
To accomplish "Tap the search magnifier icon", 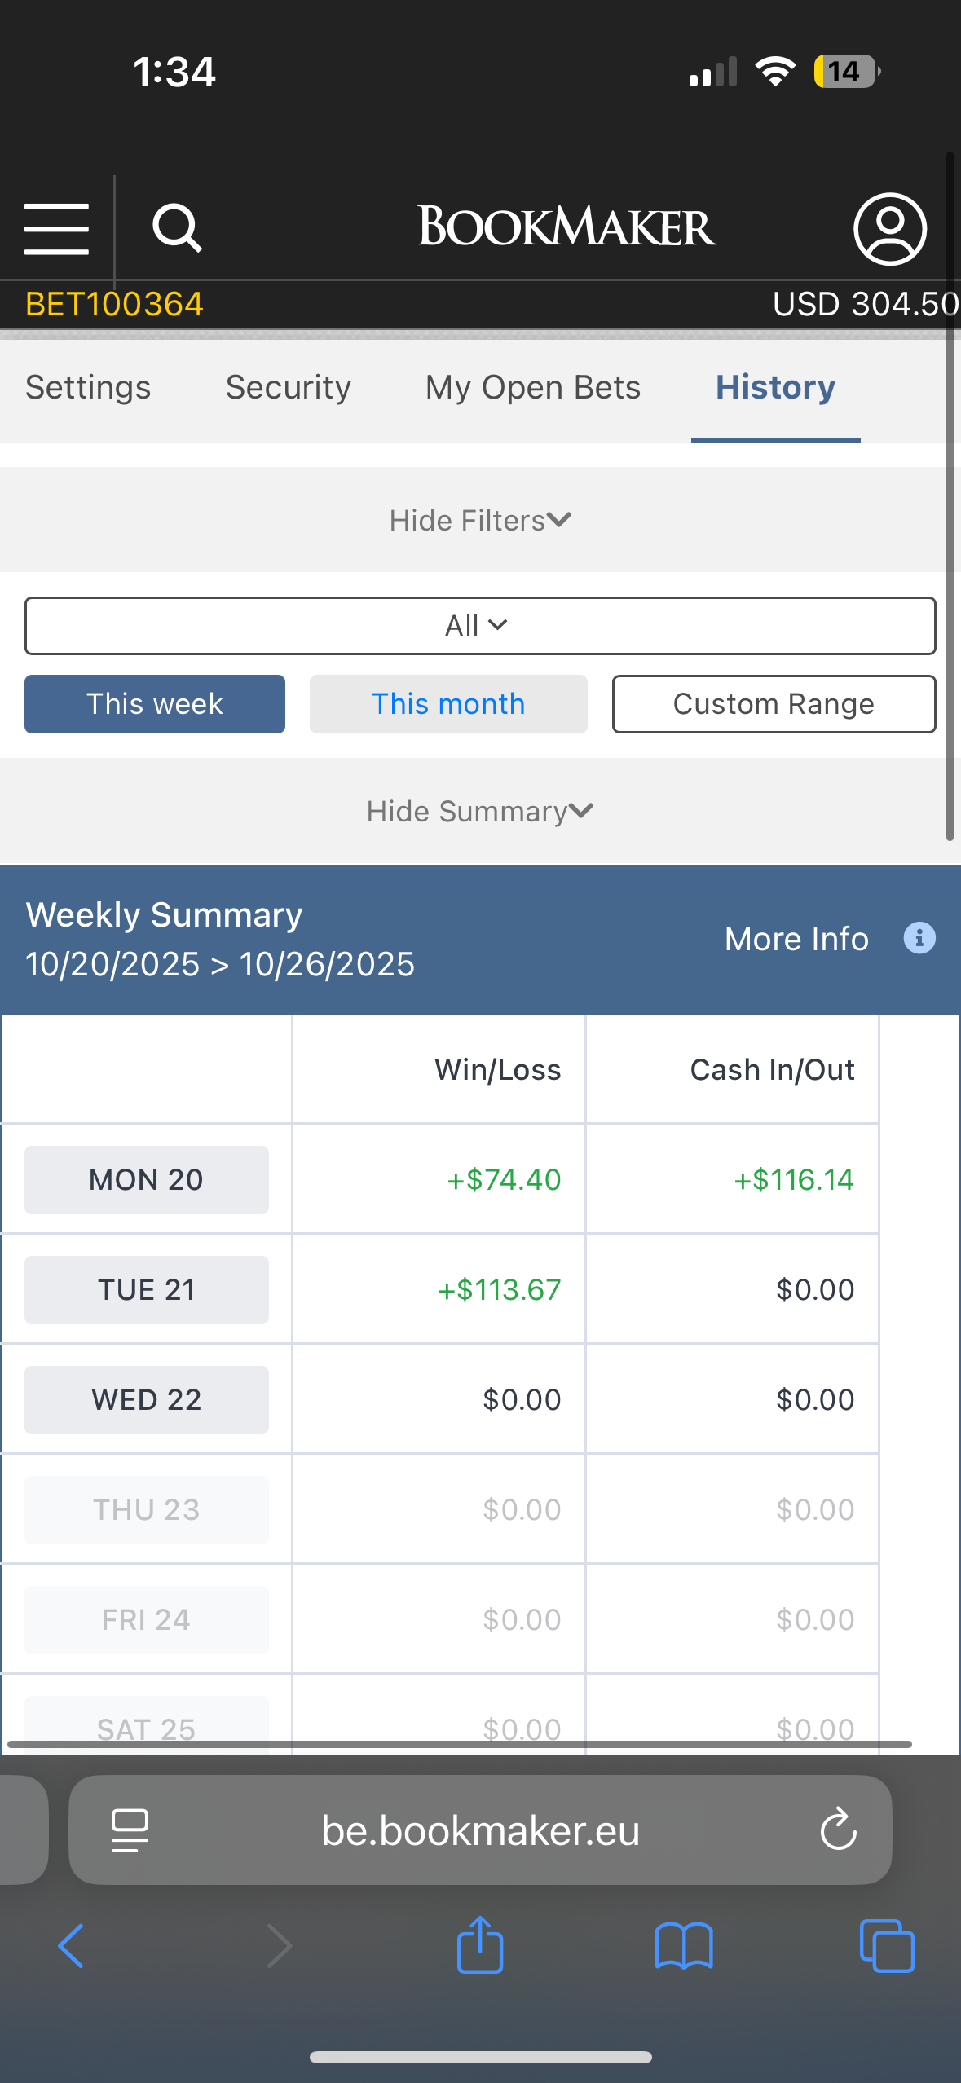I will (177, 228).
